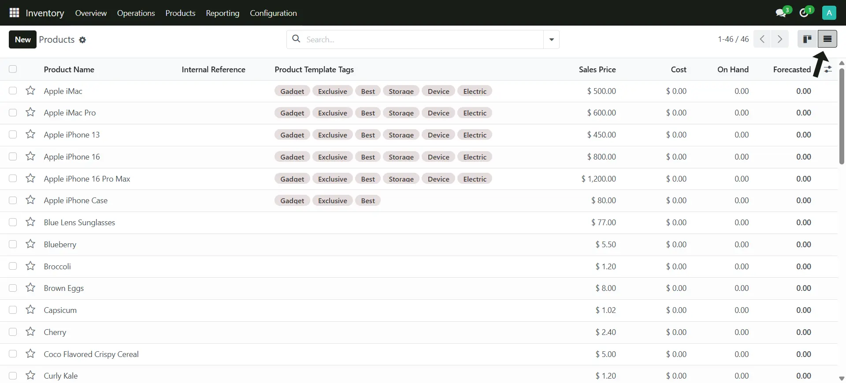The image size is (846, 383).
Task: Open the apps grid menu icon
Action: 14,13
